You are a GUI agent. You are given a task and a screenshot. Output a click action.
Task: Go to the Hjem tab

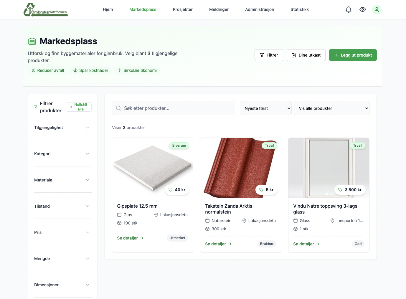[108, 9]
